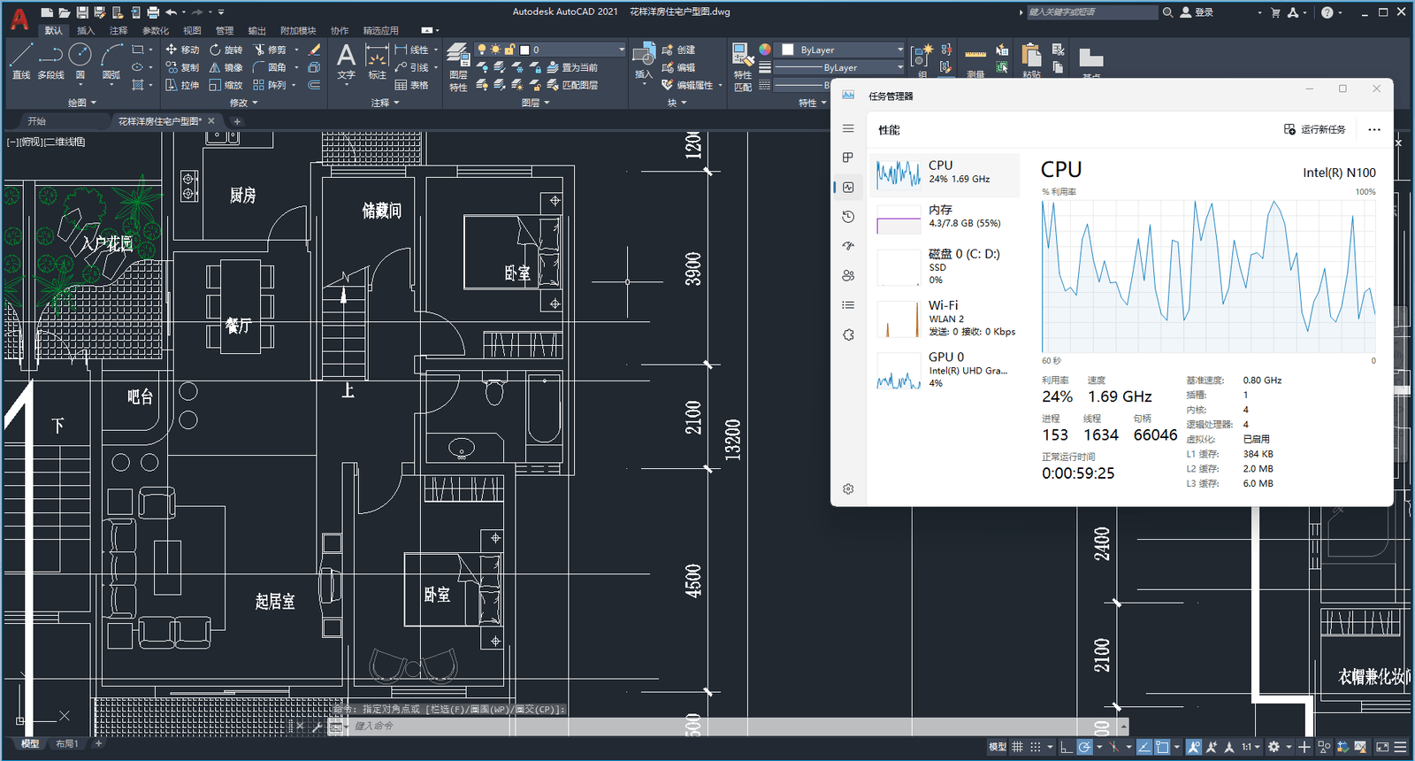Switch to the 注释 ribbon tab
Viewport: 1415px width, 761px height.
click(118, 31)
